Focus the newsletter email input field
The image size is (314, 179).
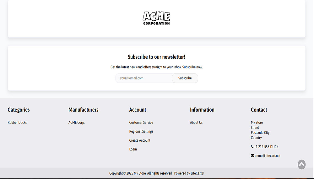tap(144, 78)
